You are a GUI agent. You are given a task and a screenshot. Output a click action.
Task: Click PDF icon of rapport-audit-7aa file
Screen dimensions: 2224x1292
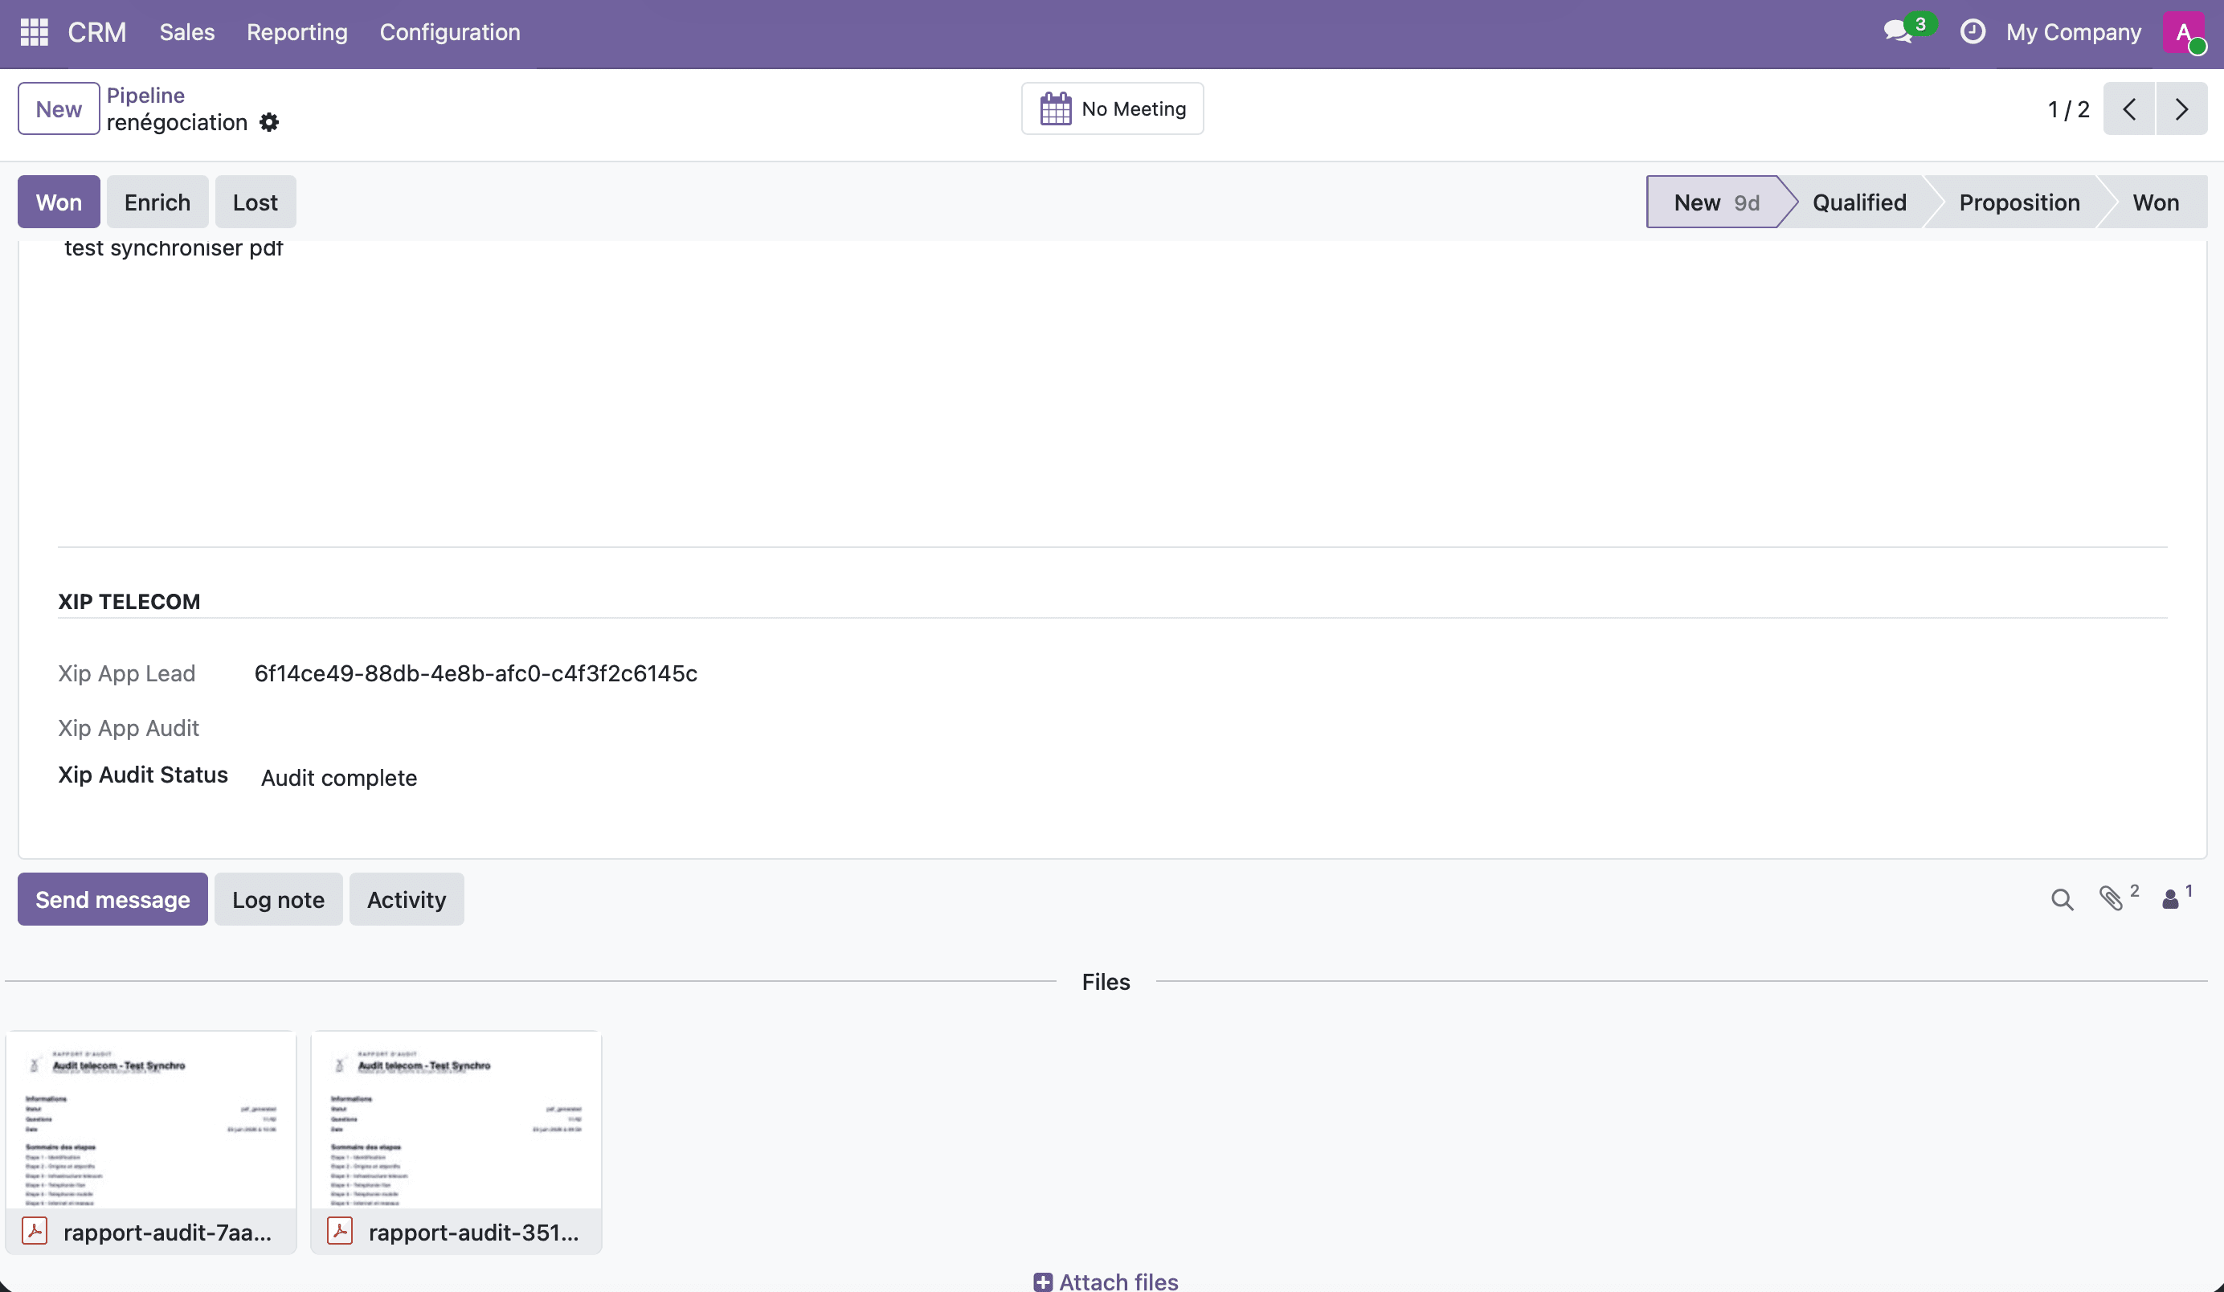tap(35, 1231)
